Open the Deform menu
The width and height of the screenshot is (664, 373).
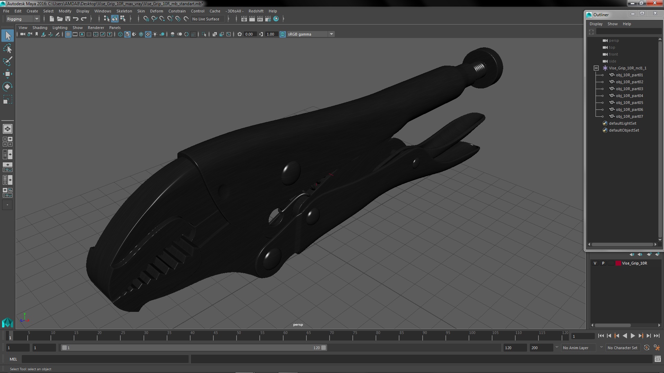pyautogui.click(x=156, y=11)
